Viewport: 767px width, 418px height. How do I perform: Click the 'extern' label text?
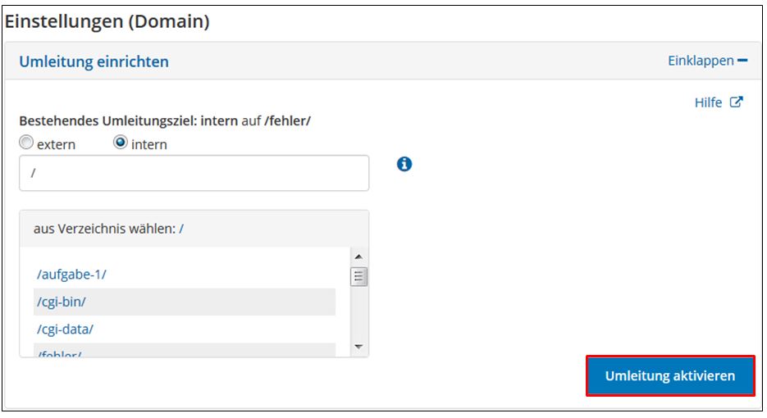(57, 145)
